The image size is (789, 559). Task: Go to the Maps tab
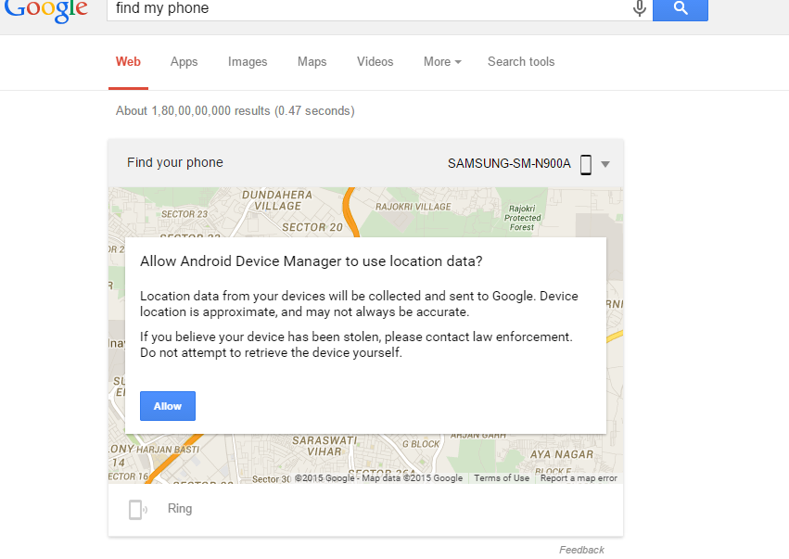[x=312, y=62]
